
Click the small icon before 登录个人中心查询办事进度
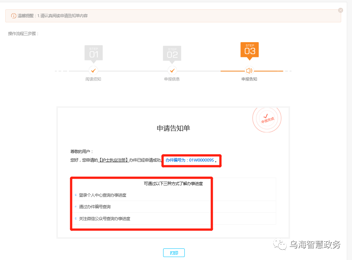pyautogui.click(x=76, y=195)
